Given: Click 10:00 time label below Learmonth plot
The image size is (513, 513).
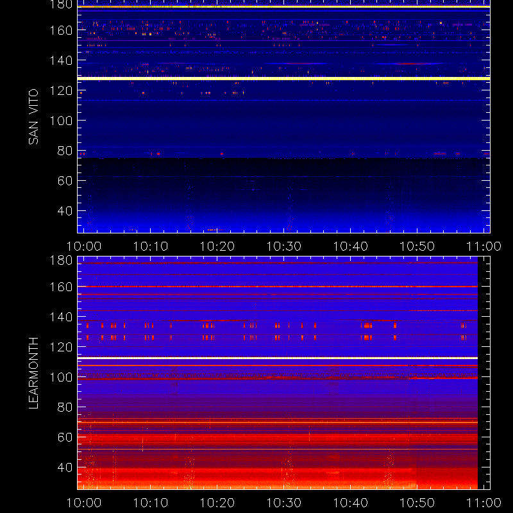Looking at the screenshot, I should (84, 503).
